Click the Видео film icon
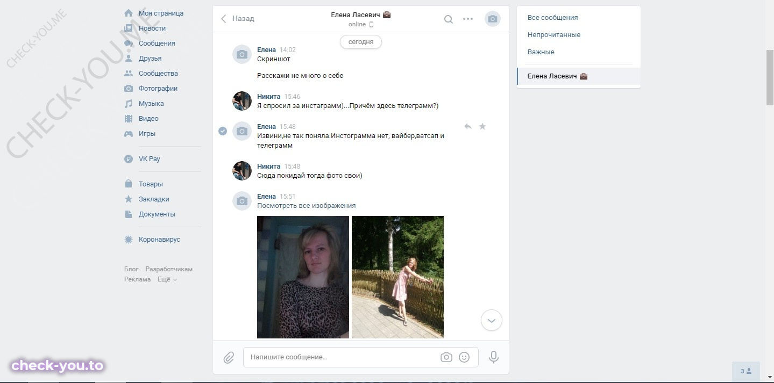 (129, 118)
